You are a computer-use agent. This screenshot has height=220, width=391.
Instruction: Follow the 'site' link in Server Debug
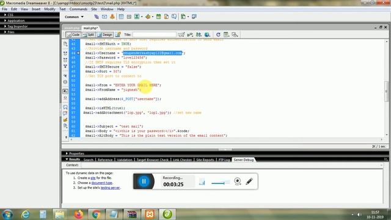pos(93,178)
